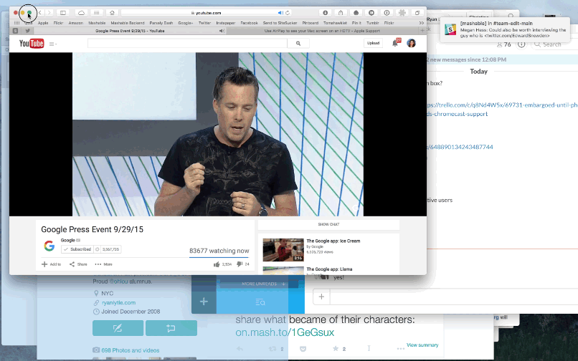Toggle the Safari sidebar button
578x361 pixels.
[63, 12]
